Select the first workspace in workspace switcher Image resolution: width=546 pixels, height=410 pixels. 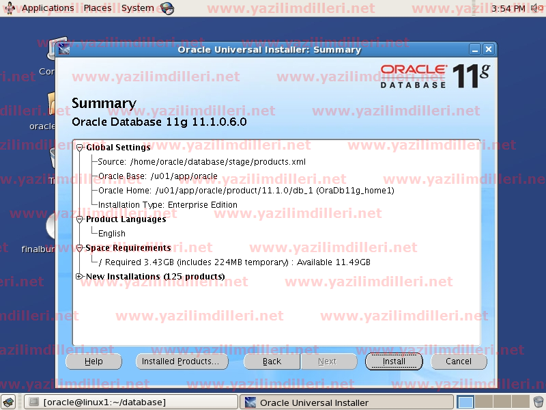point(465,402)
